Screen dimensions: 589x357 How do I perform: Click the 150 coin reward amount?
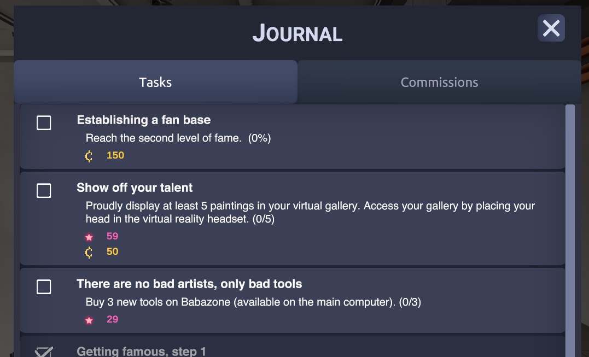pyautogui.click(x=115, y=155)
